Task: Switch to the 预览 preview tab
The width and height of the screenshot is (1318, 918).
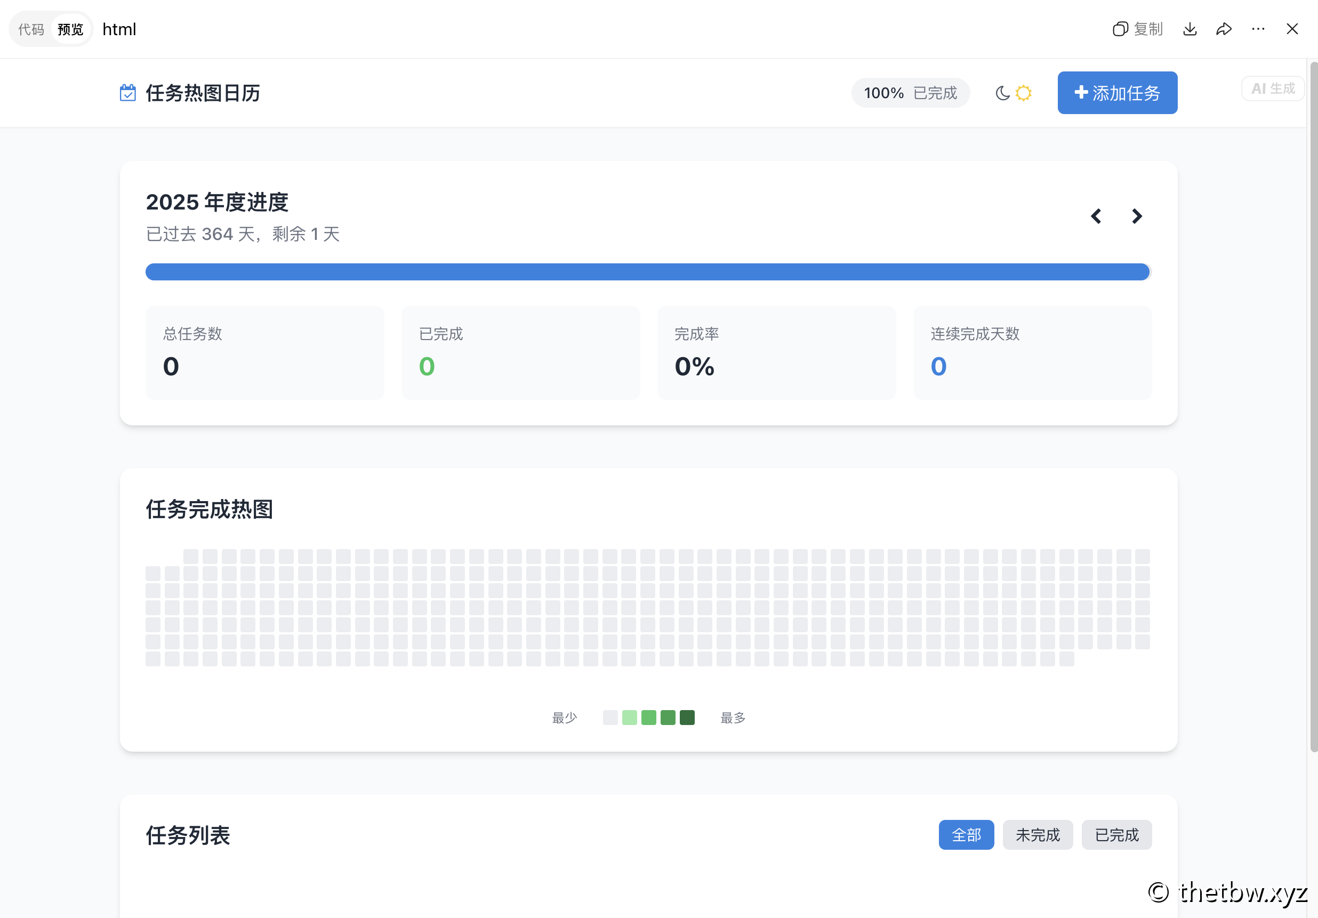Action: 70,29
